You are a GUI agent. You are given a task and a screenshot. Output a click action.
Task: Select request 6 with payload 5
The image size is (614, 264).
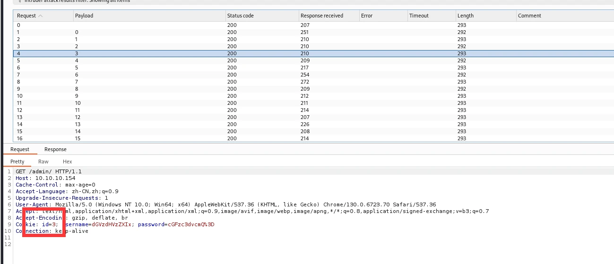313,68
